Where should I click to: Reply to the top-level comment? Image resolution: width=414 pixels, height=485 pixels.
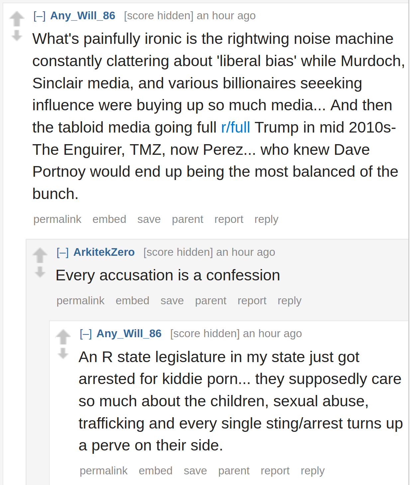click(x=266, y=219)
